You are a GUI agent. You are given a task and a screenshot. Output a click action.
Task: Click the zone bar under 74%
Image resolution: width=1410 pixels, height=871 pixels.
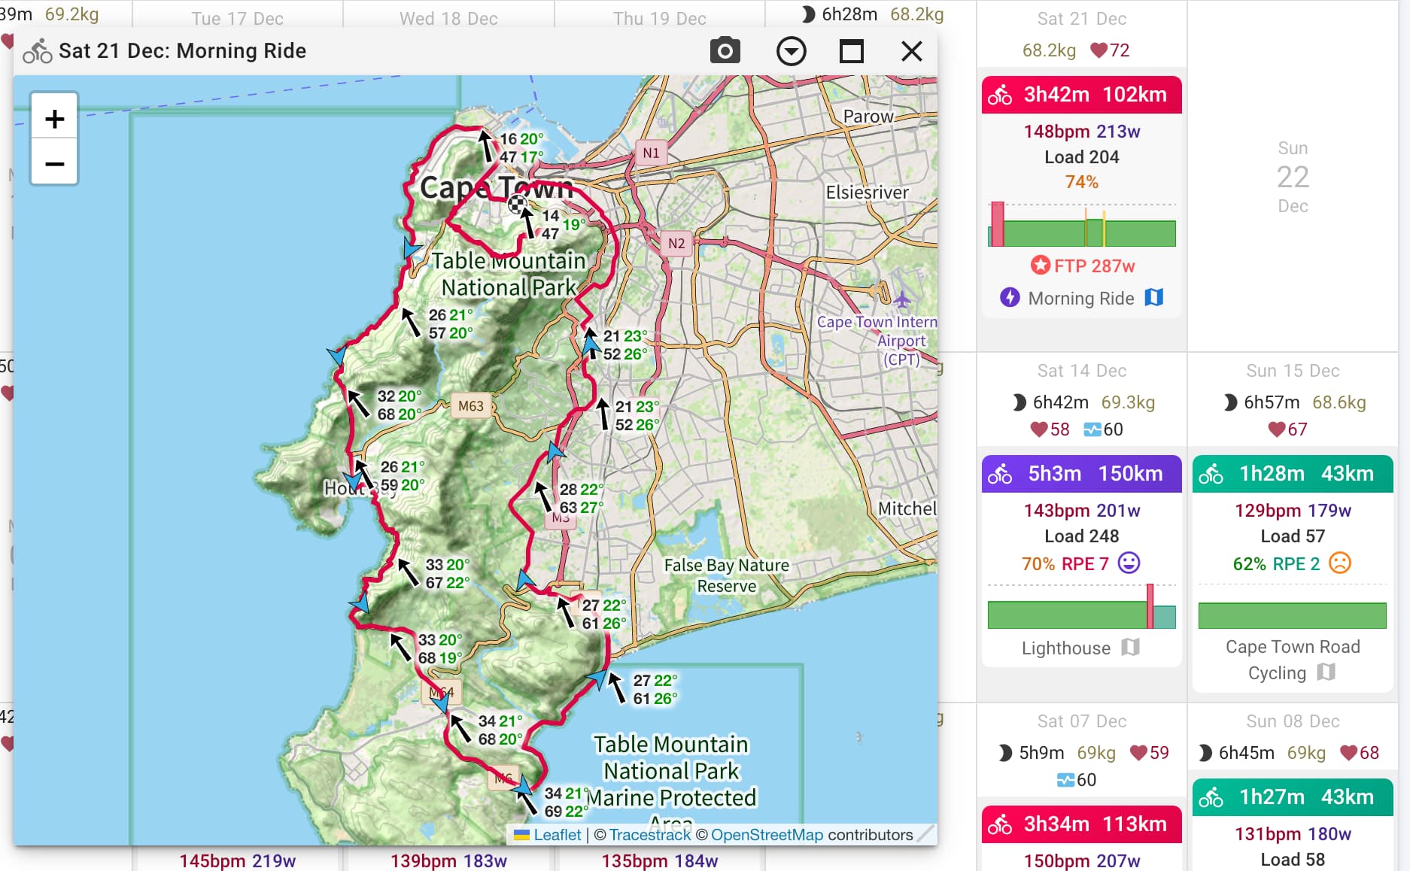coord(1081,225)
